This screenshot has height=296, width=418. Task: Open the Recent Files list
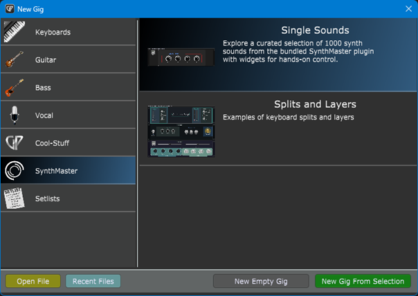[x=93, y=281]
